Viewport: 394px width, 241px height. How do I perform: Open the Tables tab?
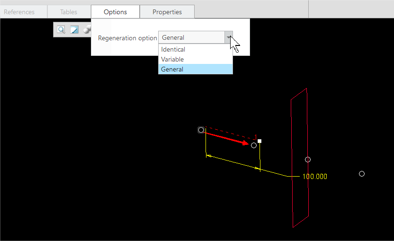pyautogui.click(x=69, y=12)
